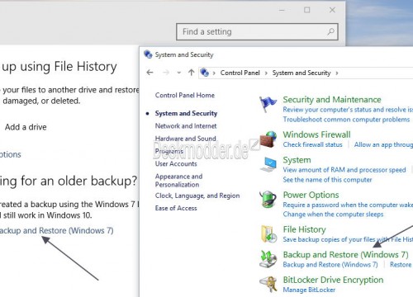Expand the chevron before the Control Panel breadcrumb
The width and height of the screenshot is (413, 297).
tap(214, 73)
